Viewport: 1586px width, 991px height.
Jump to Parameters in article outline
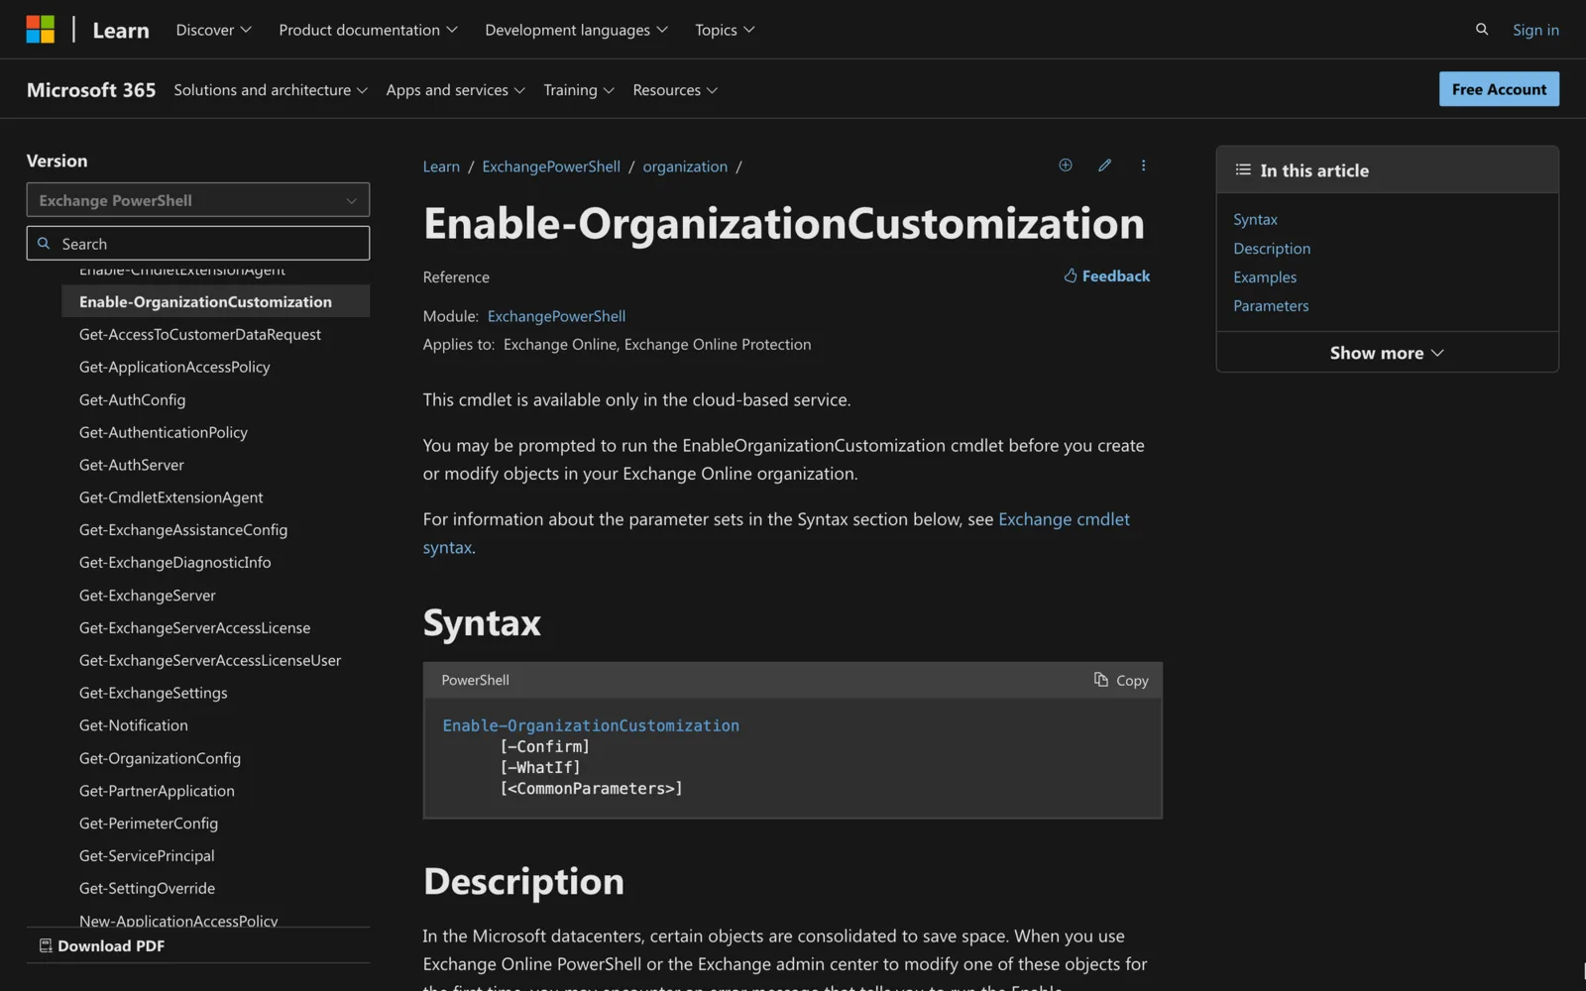(x=1271, y=306)
